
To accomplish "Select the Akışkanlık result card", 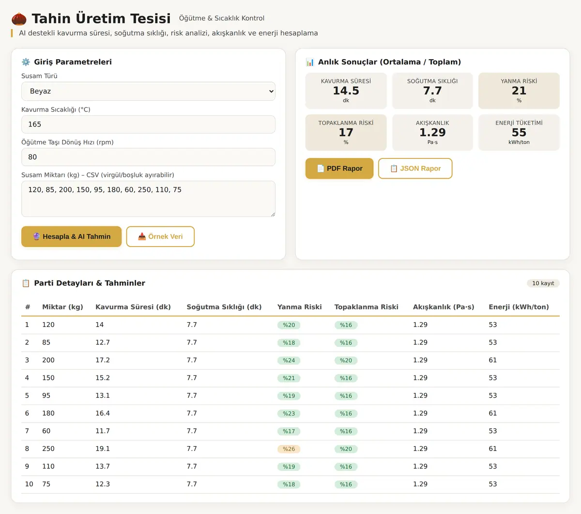I will 432,133.
